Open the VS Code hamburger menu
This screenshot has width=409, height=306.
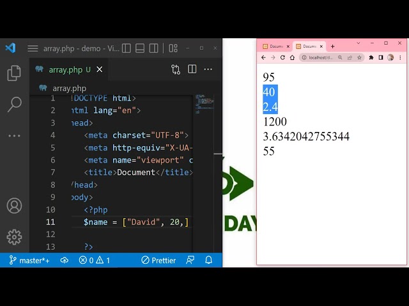(33, 48)
